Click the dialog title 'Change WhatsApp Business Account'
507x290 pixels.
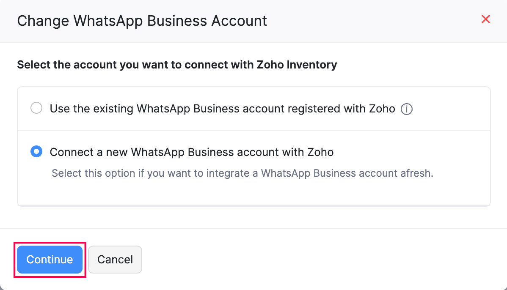click(x=142, y=21)
